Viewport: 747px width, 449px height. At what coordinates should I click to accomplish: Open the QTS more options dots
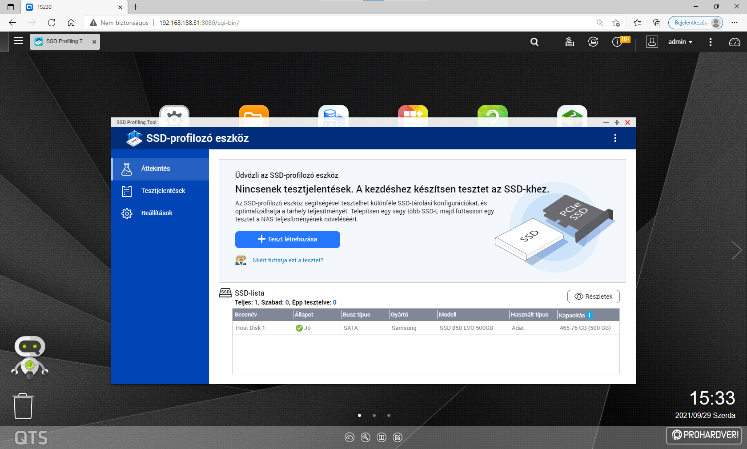coord(711,42)
